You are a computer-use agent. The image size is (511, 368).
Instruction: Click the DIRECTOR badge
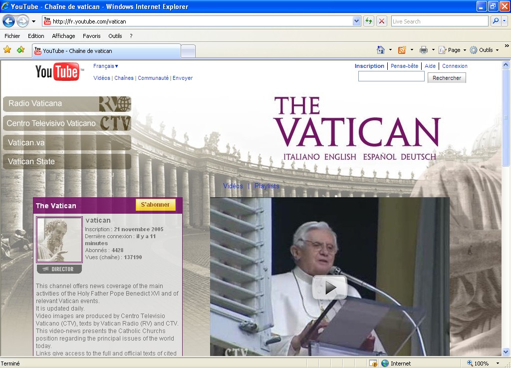(59, 269)
